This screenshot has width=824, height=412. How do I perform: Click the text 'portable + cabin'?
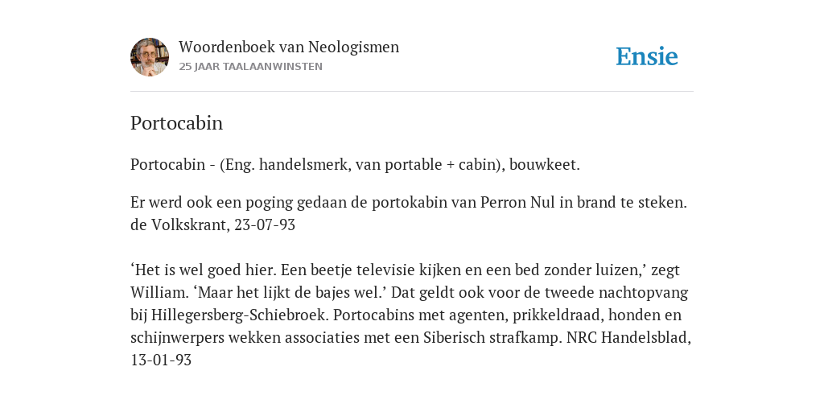tap(440, 164)
